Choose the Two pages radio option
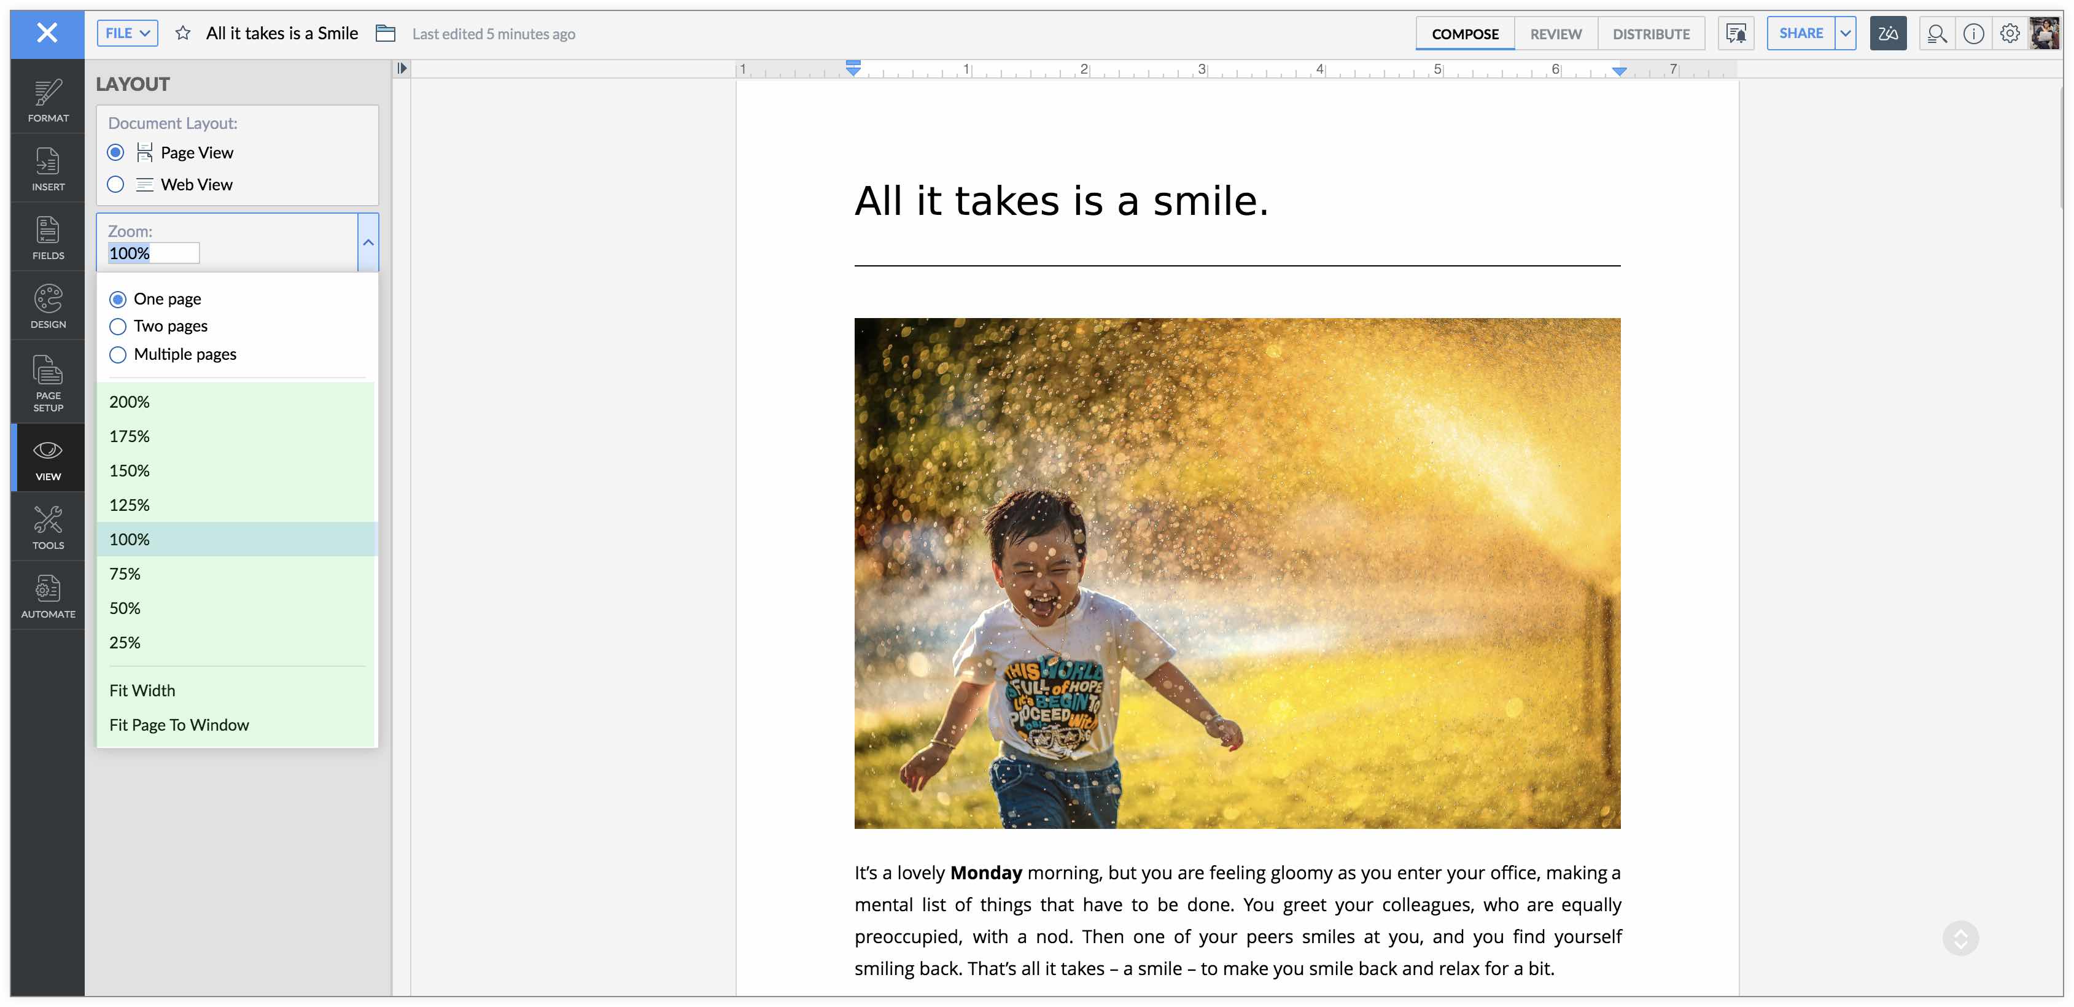This screenshot has height=1007, width=2074. coord(117,326)
